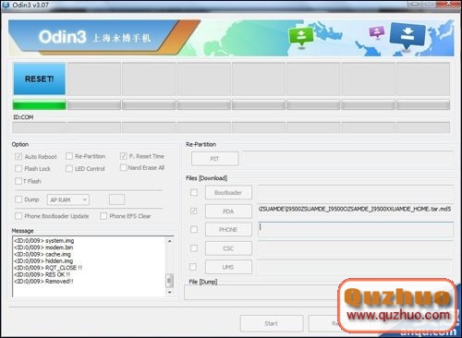
Task: Click the Bootloader file button
Action: tap(228, 193)
